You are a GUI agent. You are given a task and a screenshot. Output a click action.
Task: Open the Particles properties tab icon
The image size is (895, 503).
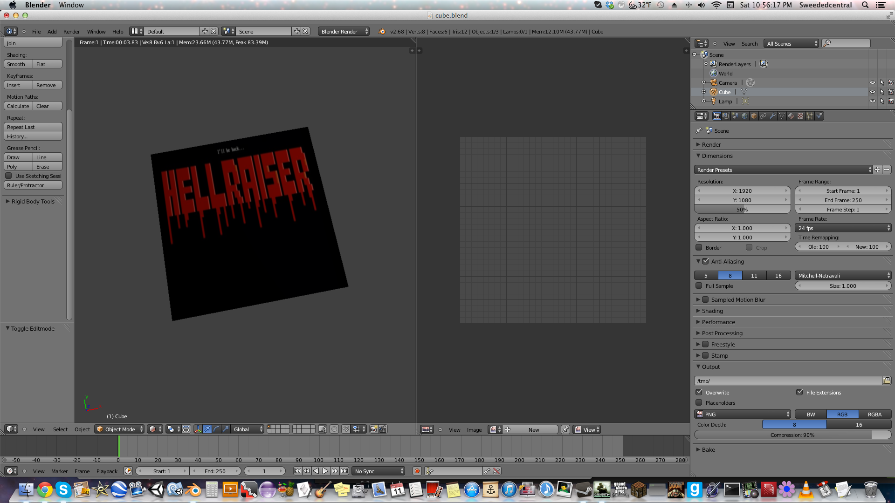point(810,116)
